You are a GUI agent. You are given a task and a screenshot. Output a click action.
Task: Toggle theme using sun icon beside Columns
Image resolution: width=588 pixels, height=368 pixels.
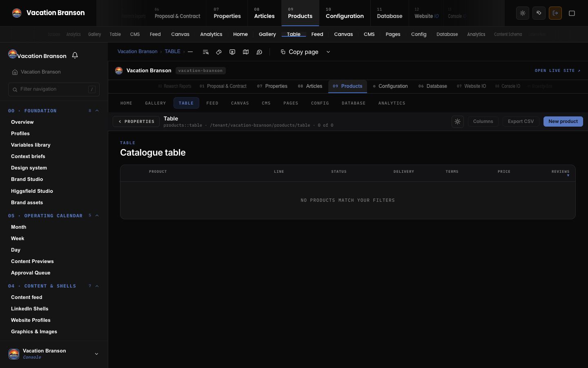coord(458,122)
